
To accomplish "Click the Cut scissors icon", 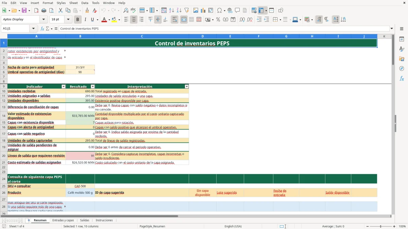I will click(61, 11).
